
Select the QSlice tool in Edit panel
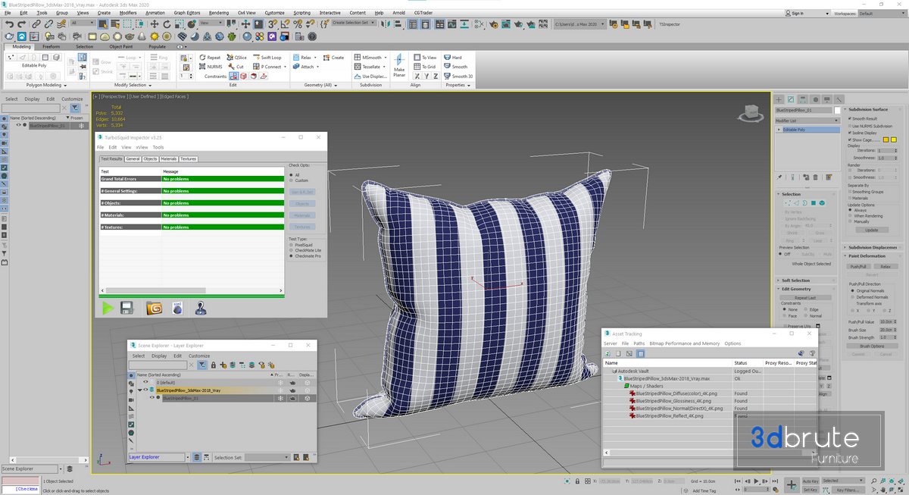click(x=237, y=58)
